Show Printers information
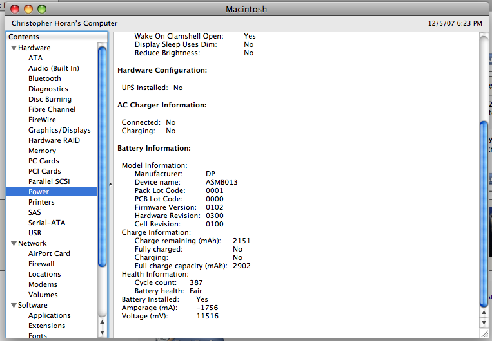 pyautogui.click(x=41, y=202)
